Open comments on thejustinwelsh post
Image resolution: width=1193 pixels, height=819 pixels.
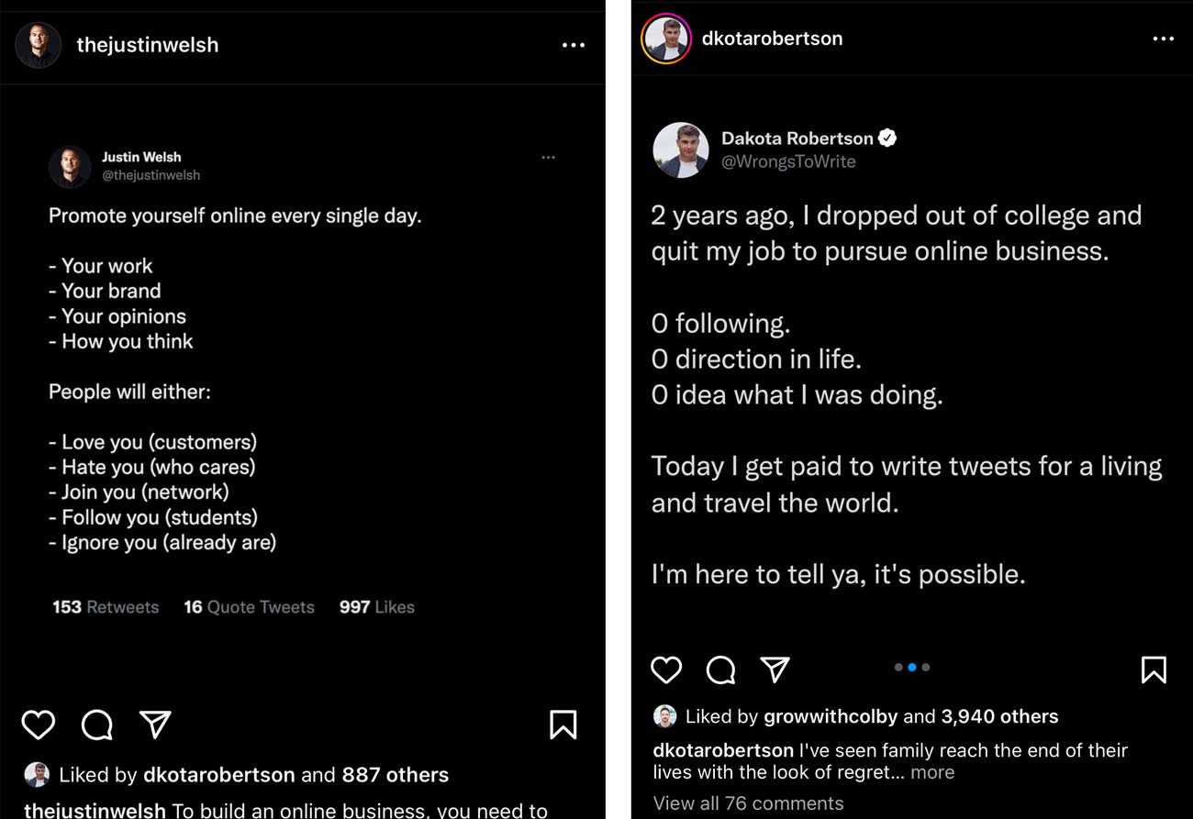96,725
